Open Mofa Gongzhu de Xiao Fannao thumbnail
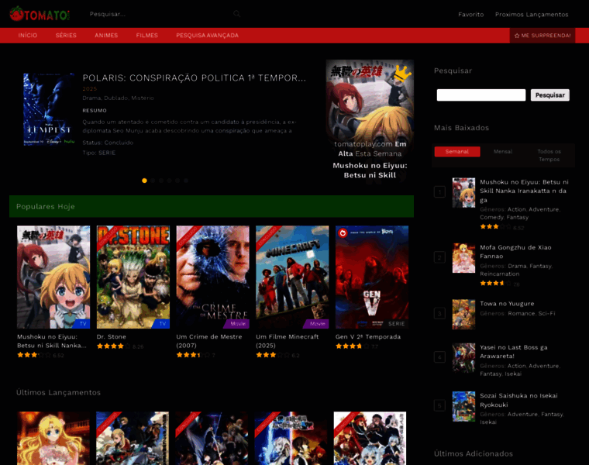 click(463, 258)
